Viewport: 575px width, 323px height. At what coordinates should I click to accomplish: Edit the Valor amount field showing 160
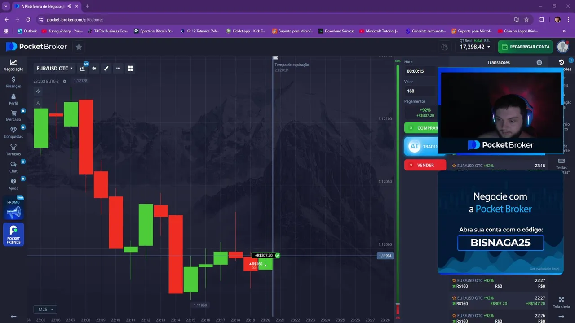click(x=421, y=91)
